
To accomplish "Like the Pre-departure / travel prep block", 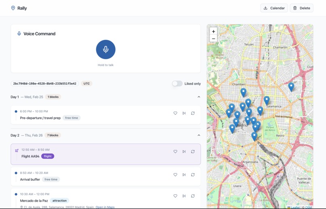I will (175, 113).
